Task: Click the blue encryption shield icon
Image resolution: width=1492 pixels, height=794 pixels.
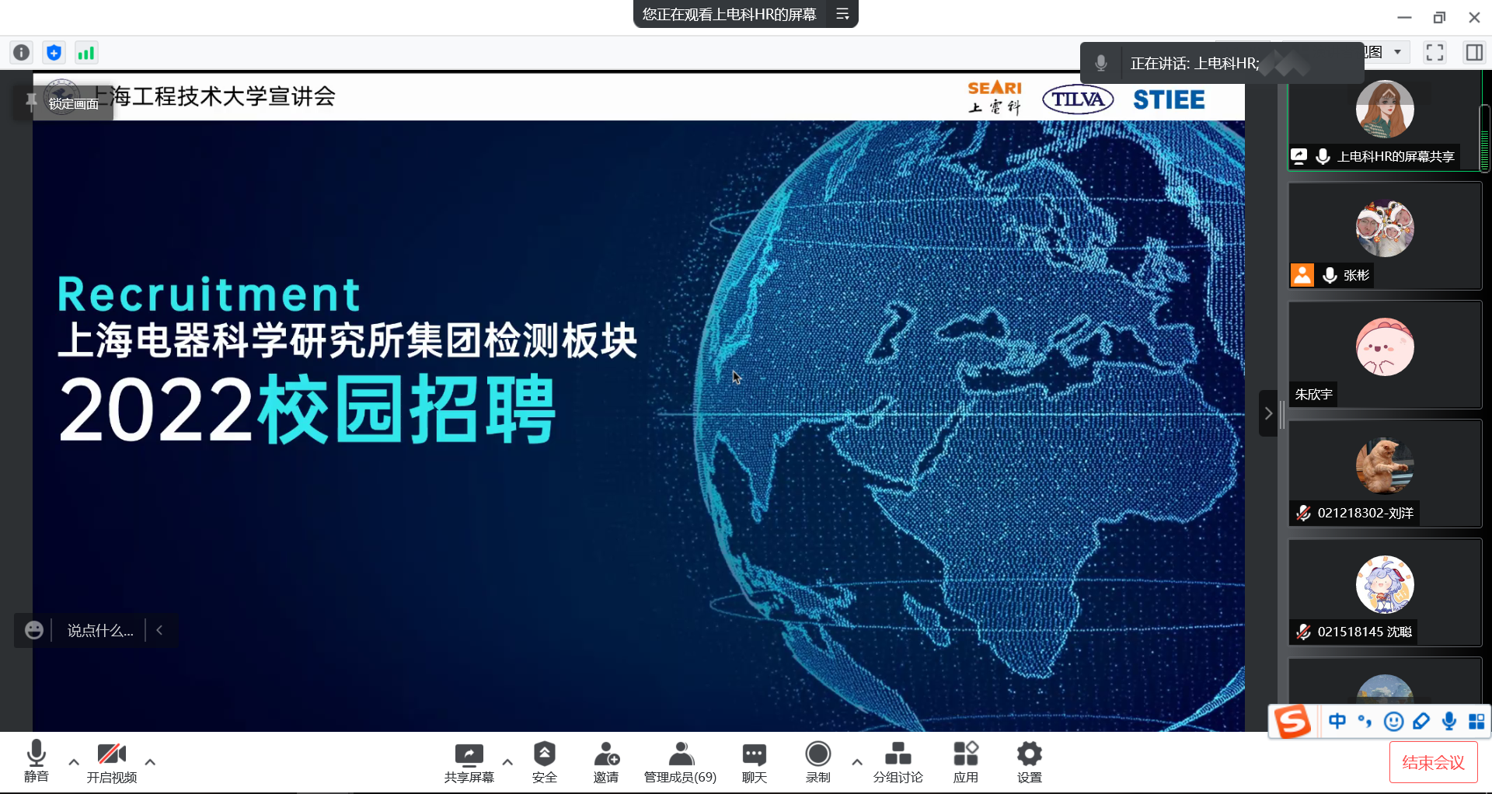Action: (54, 52)
